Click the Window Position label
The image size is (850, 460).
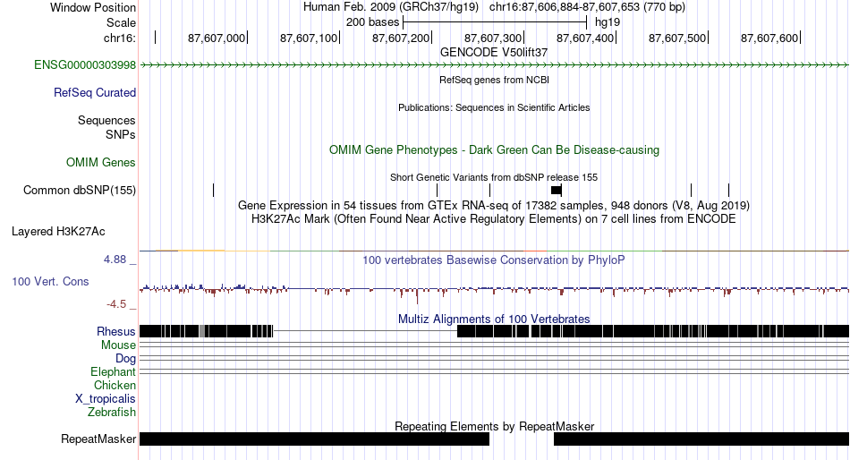pyautogui.click(x=93, y=7)
